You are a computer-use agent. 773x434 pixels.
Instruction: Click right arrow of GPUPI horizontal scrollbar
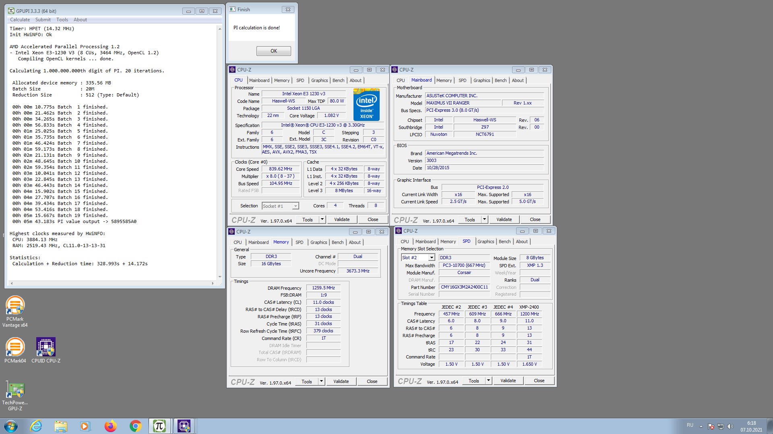click(213, 283)
